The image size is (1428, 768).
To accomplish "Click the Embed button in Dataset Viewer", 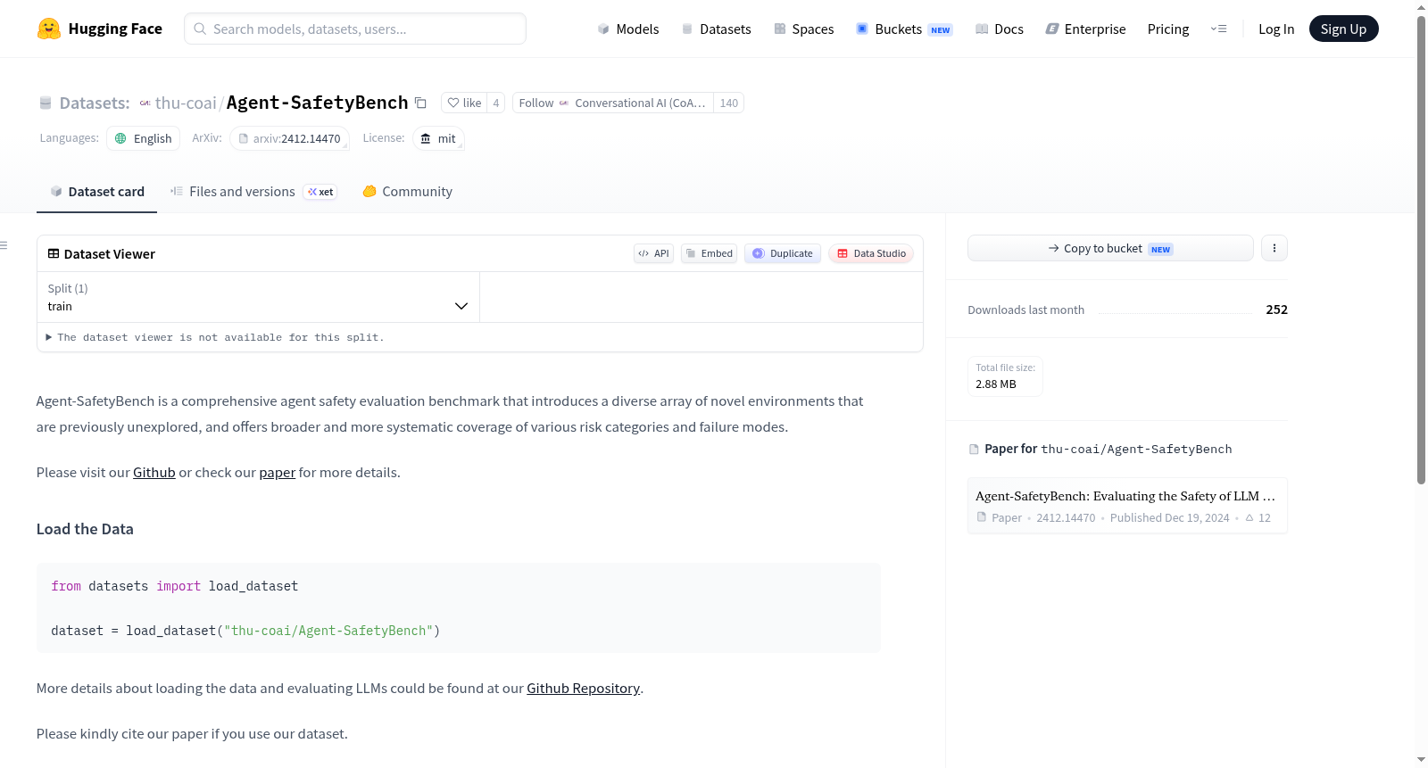I will pos(710,253).
